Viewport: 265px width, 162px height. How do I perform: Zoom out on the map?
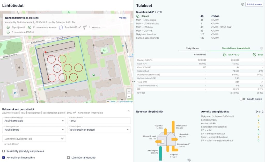[x=129, y=96]
